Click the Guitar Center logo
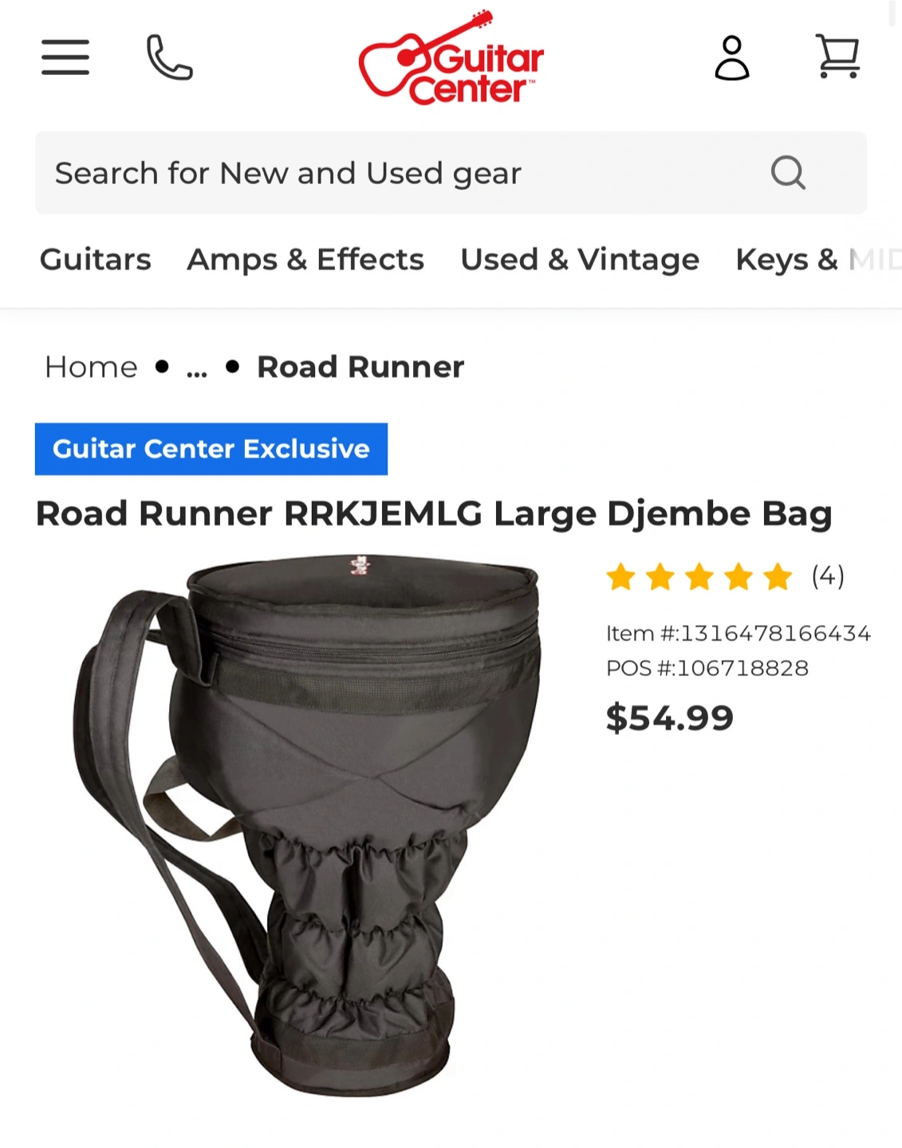This screenshot has height=1148, width=902. 451,57
